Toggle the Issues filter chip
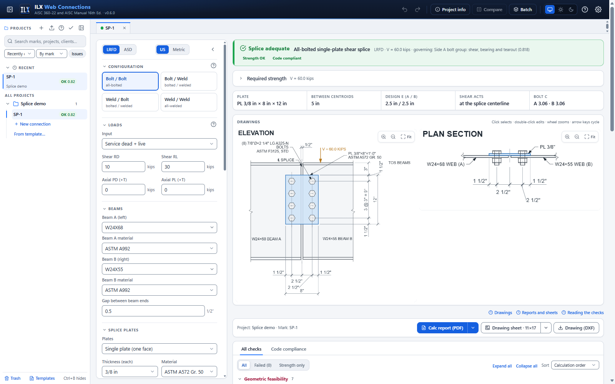Screen dimensions: 615x384 [77, 54]
